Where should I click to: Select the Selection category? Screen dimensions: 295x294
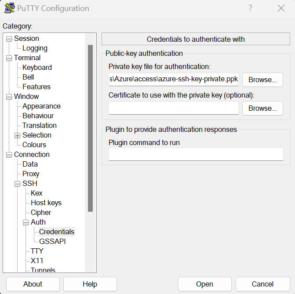coord(37,135)
